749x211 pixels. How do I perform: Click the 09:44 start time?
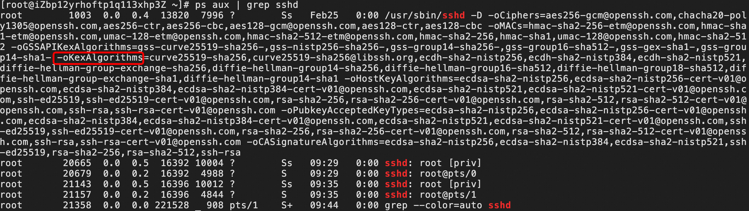(x=324, y=205)
